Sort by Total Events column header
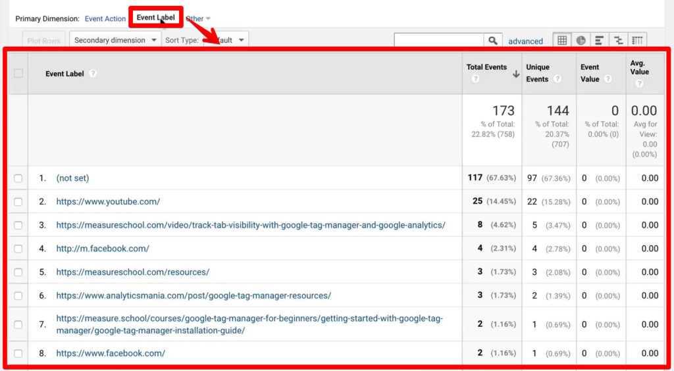 486,67
